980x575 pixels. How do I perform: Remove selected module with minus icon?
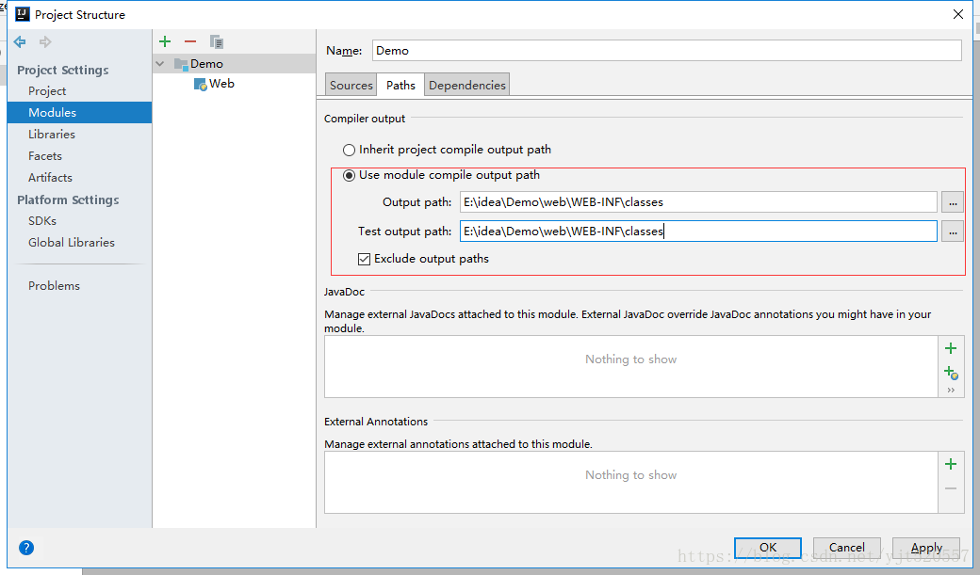(190, 41)
